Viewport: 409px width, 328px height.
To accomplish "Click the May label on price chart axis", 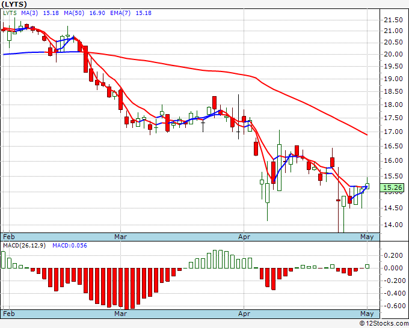I will coord(367,237).
